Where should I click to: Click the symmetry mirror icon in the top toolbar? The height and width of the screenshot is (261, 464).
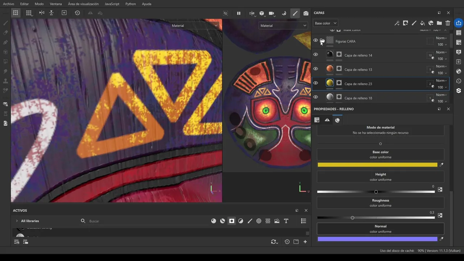42,13
